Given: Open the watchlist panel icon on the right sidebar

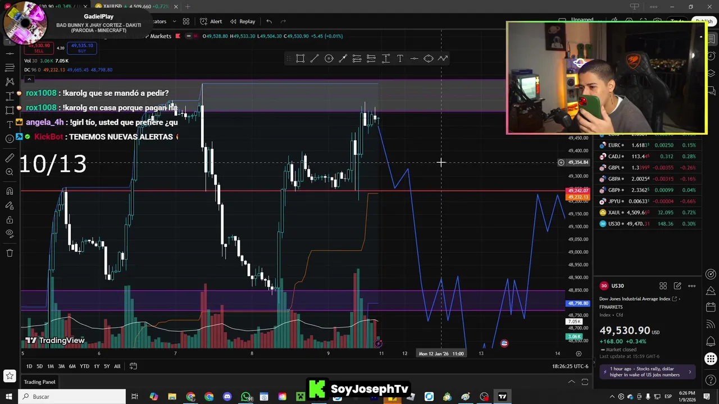Looking at the screenshot, I should click(x=711, y=39).
